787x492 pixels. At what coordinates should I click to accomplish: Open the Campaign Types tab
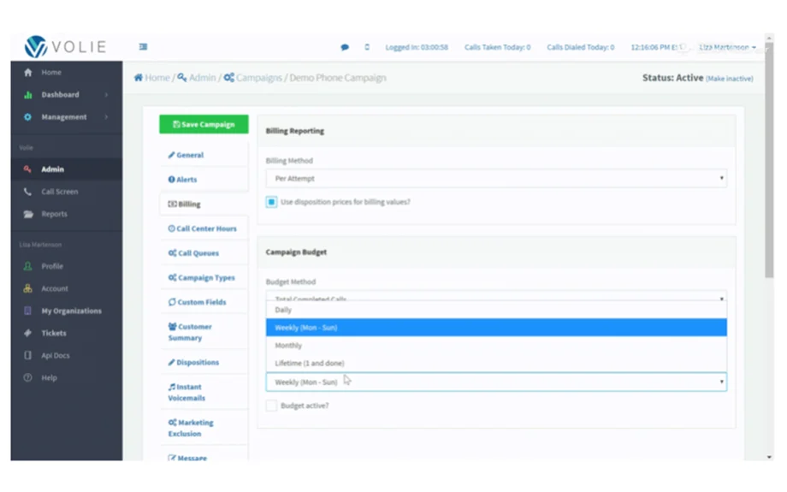(x=204, y=277)
